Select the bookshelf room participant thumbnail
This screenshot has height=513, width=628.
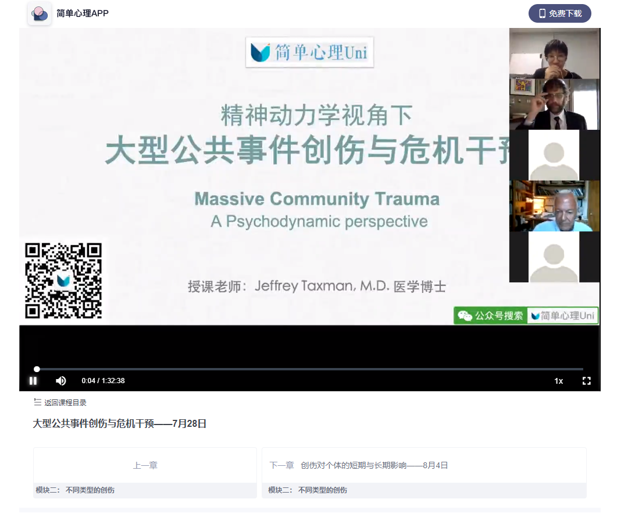pos(554,206)
